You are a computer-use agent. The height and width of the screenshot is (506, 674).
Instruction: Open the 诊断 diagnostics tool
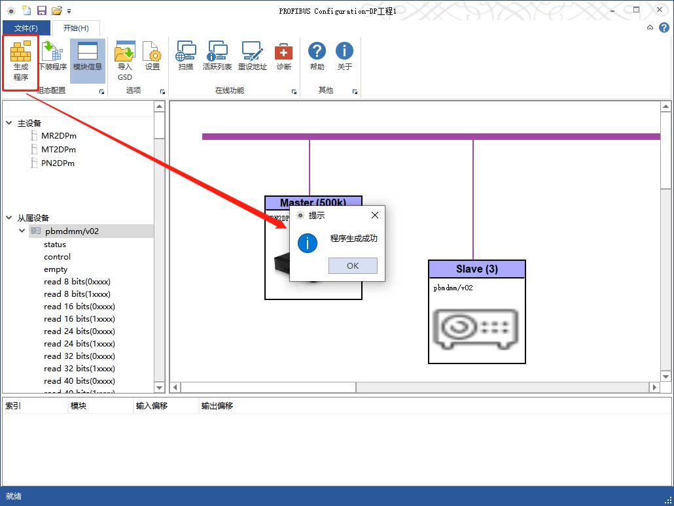pos(283,57)
